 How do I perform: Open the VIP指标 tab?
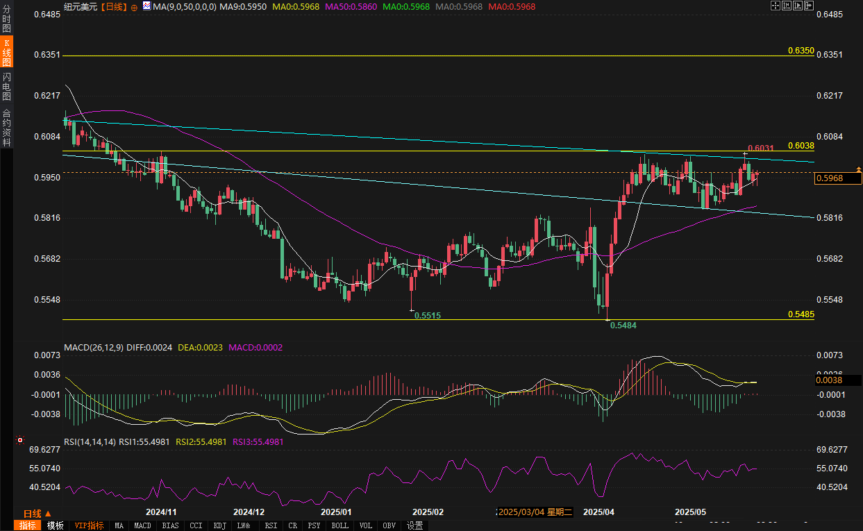click(x=89, y=525)
